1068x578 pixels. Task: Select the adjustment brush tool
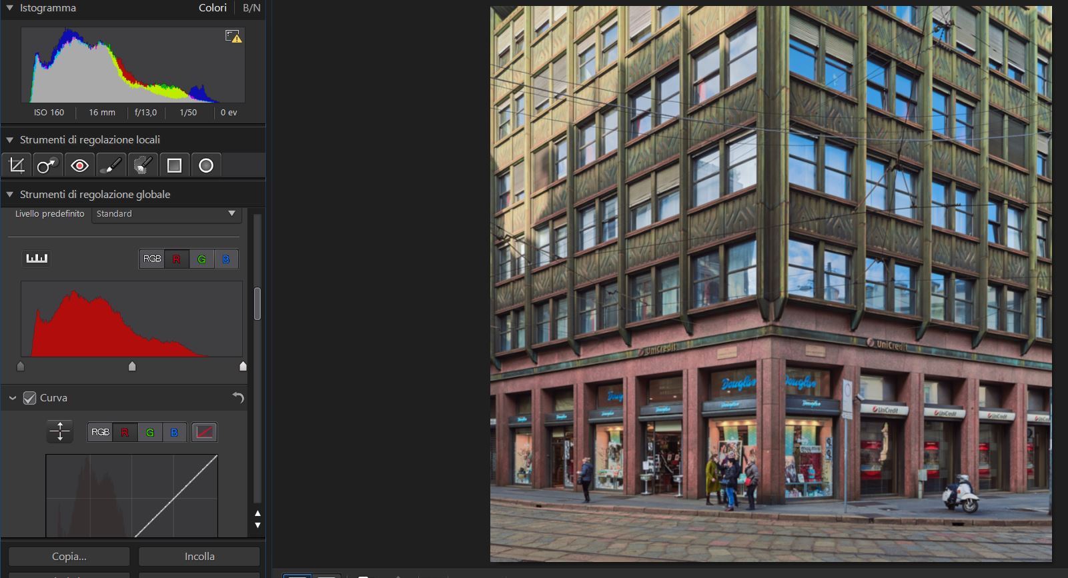click(111, 165)
